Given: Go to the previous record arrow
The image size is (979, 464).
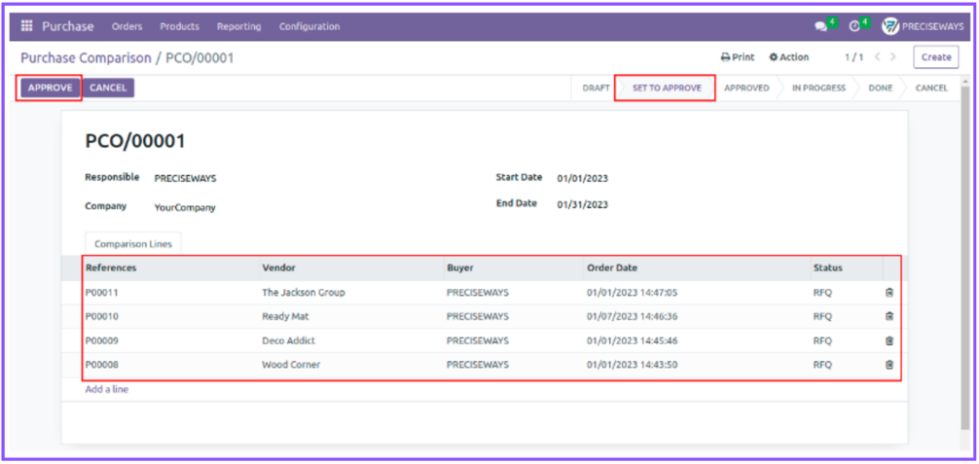Looking at the screenshot, I should coord(878,57).
